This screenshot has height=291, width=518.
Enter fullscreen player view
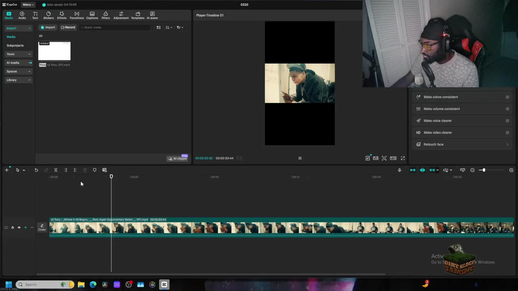click(x=403, y=158)
